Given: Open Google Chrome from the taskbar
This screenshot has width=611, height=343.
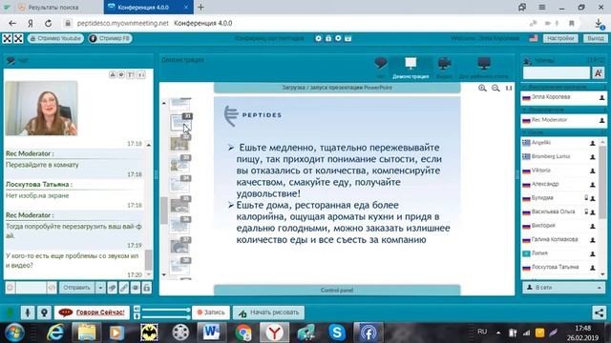Looking at the screenshot, I should coord(244,333).
